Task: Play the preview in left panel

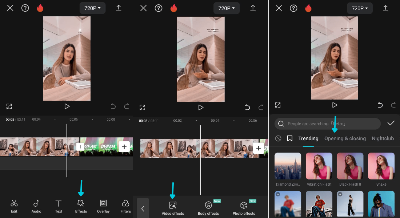Action: pos(67,106)
